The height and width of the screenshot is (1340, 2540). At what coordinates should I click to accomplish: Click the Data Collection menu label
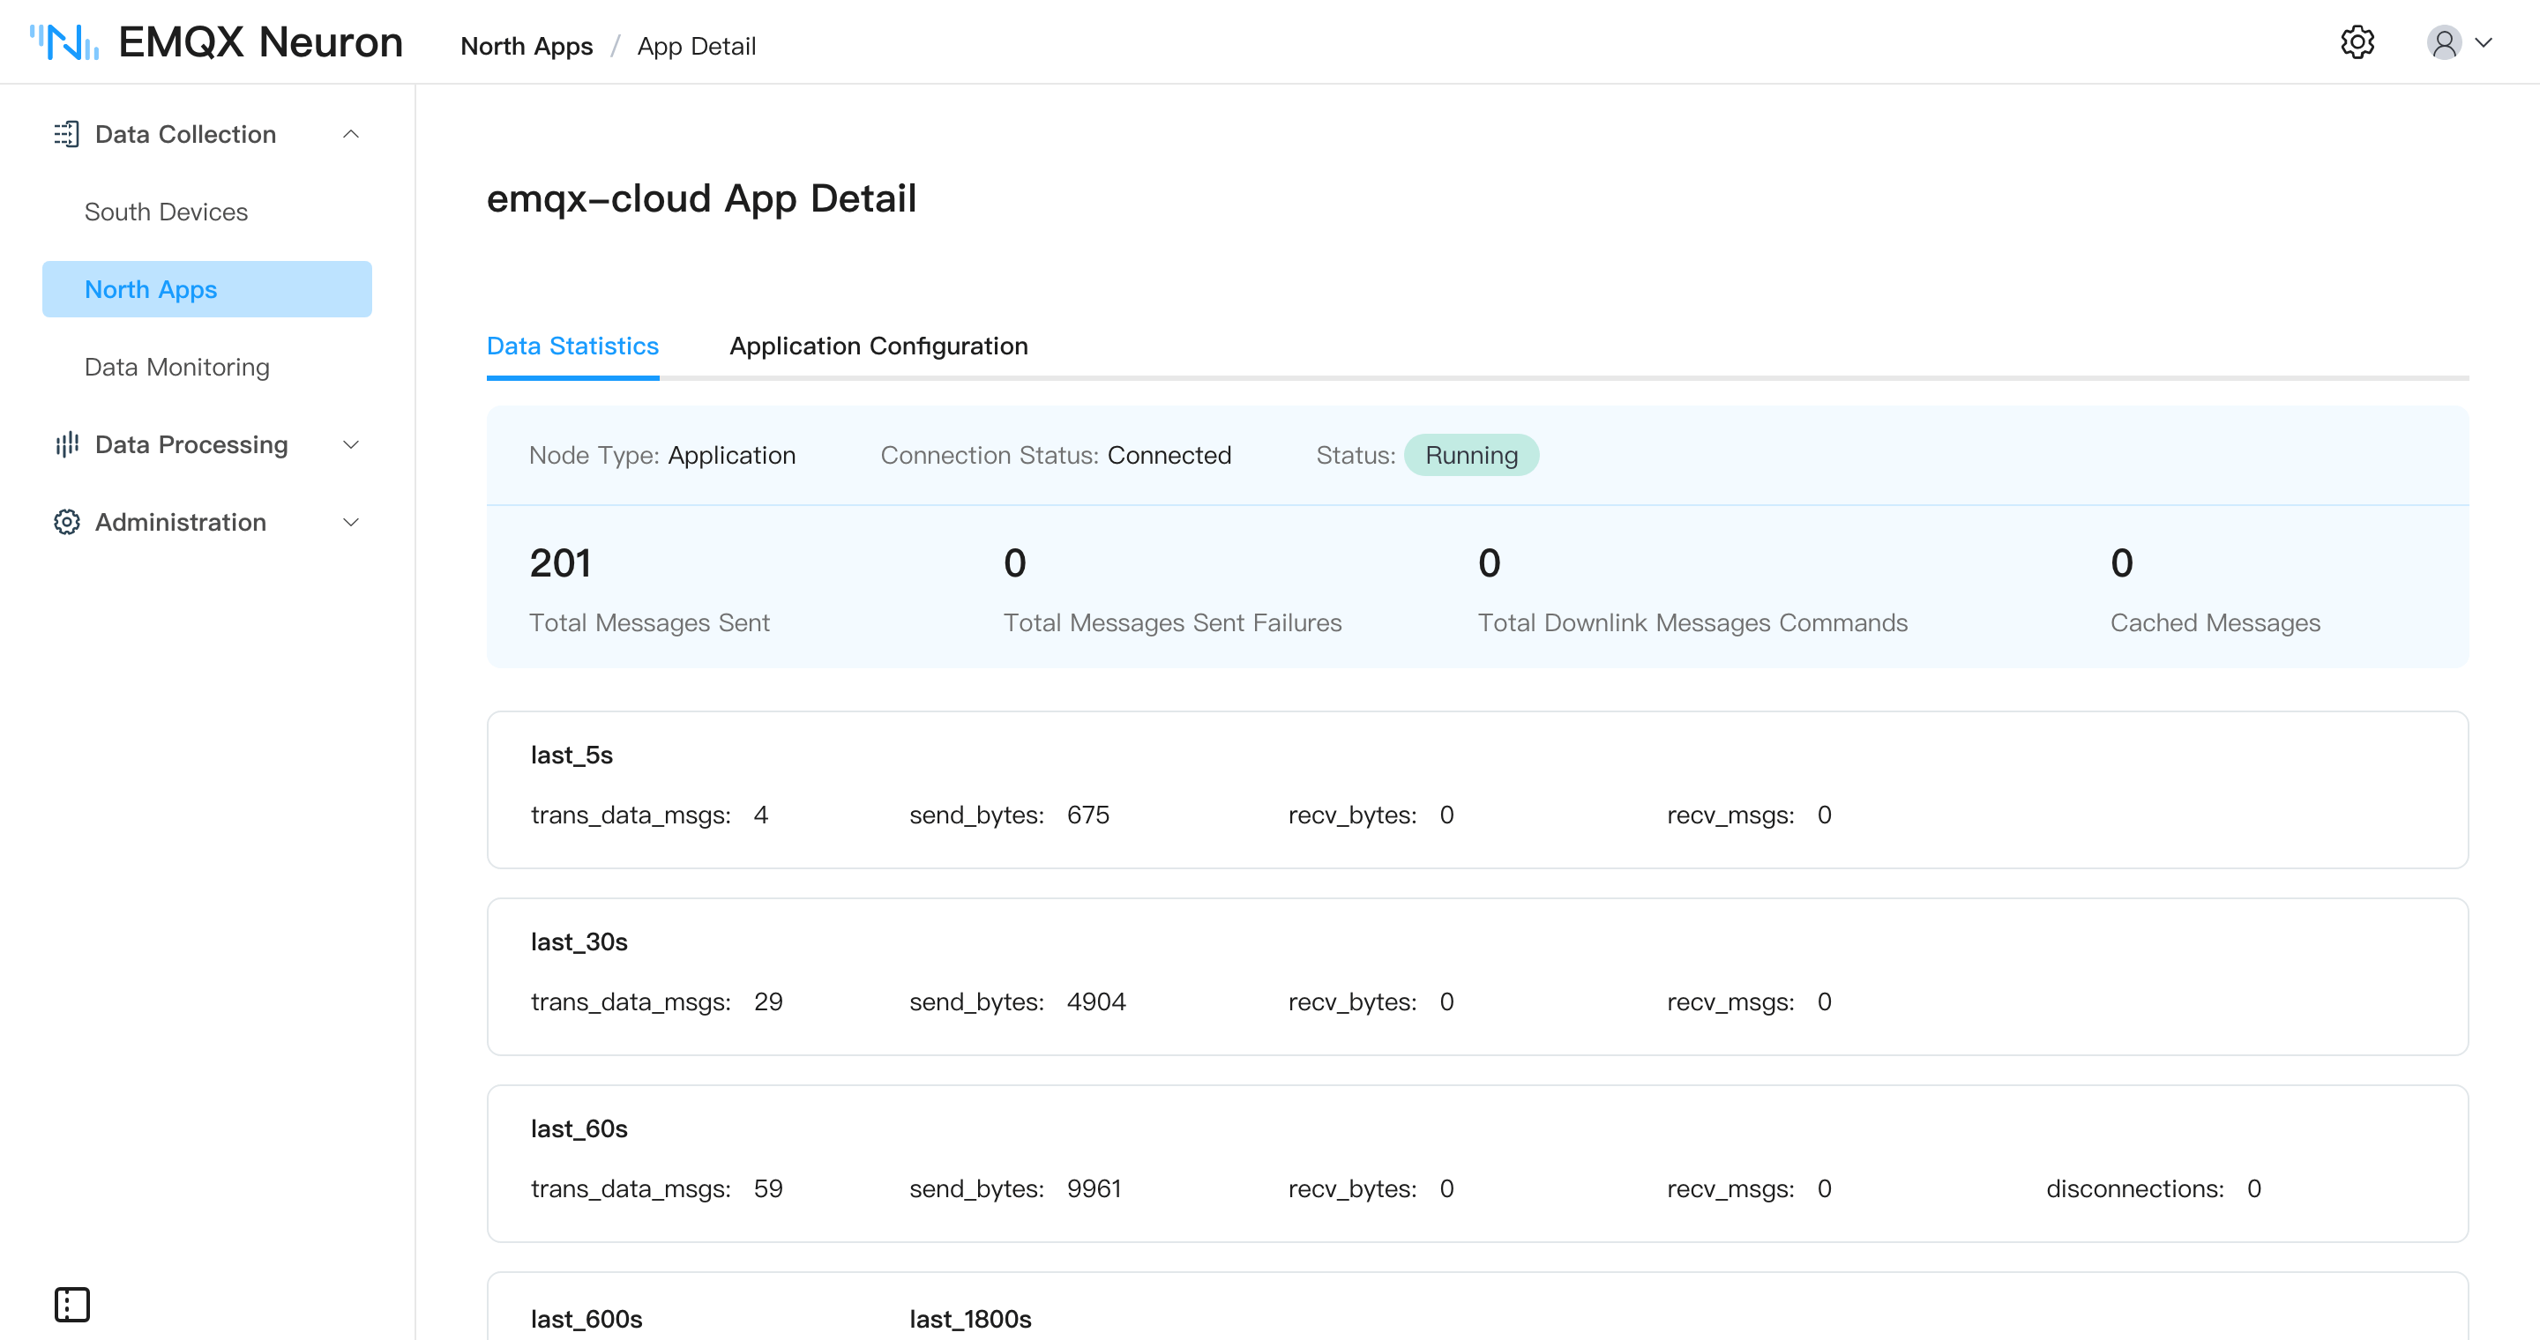185,134
